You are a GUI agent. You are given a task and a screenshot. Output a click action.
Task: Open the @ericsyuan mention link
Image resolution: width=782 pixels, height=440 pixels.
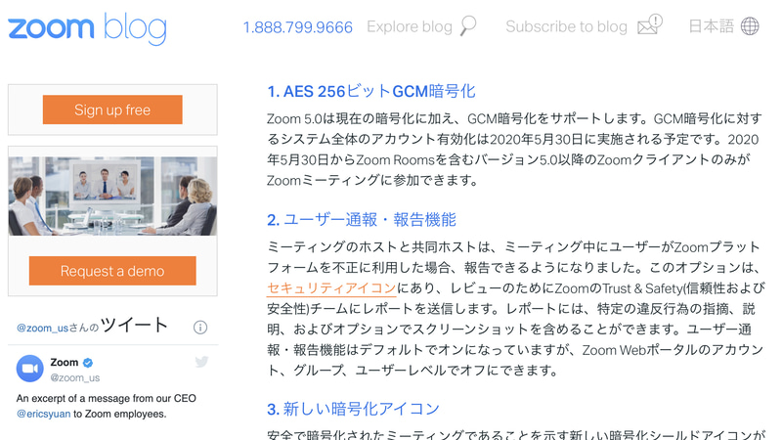[43, 414]
